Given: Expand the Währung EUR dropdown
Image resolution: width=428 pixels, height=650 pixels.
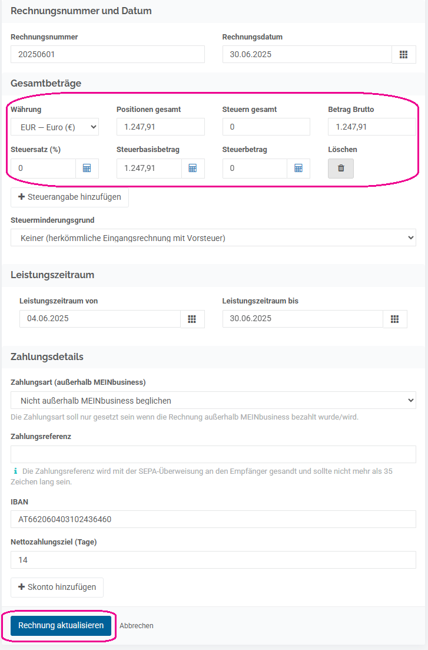Looking at the screenshot, I should [55, 127].
